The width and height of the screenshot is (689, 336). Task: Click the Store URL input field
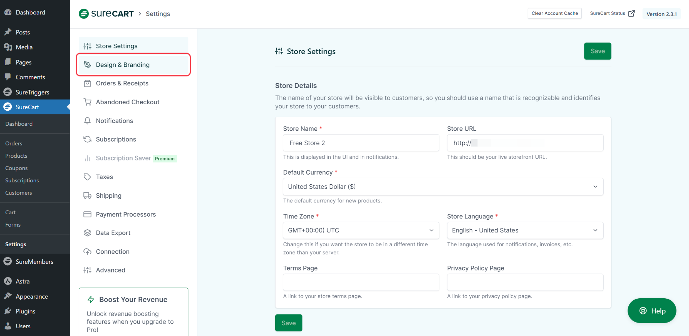[x=525, y=143]
